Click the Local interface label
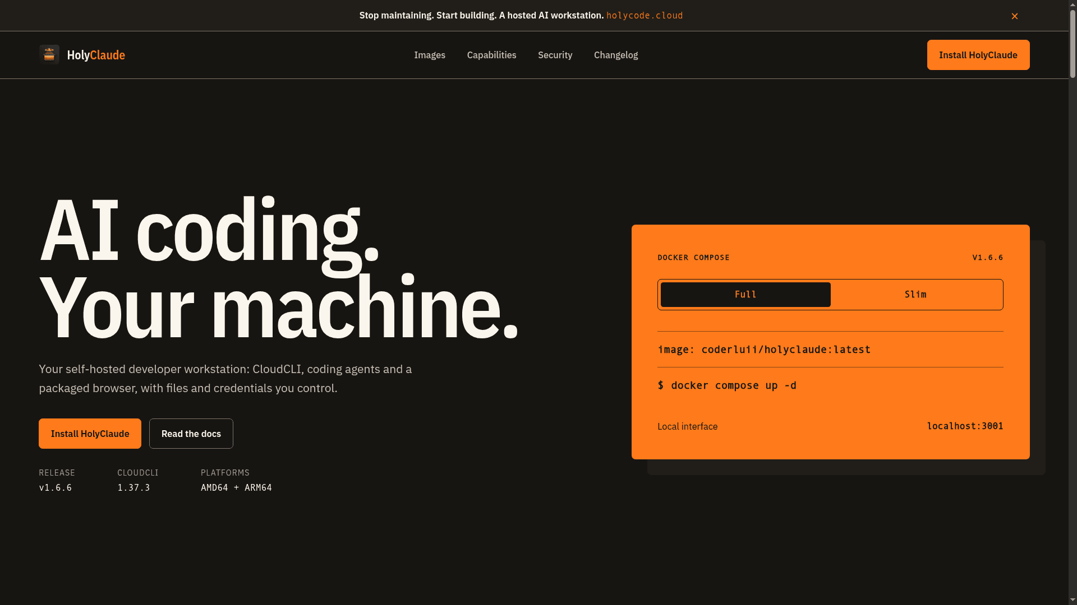Viewport: 1077px width, 605px height. 687,427
